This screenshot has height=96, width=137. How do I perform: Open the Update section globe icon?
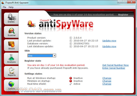tap(11, 84)
